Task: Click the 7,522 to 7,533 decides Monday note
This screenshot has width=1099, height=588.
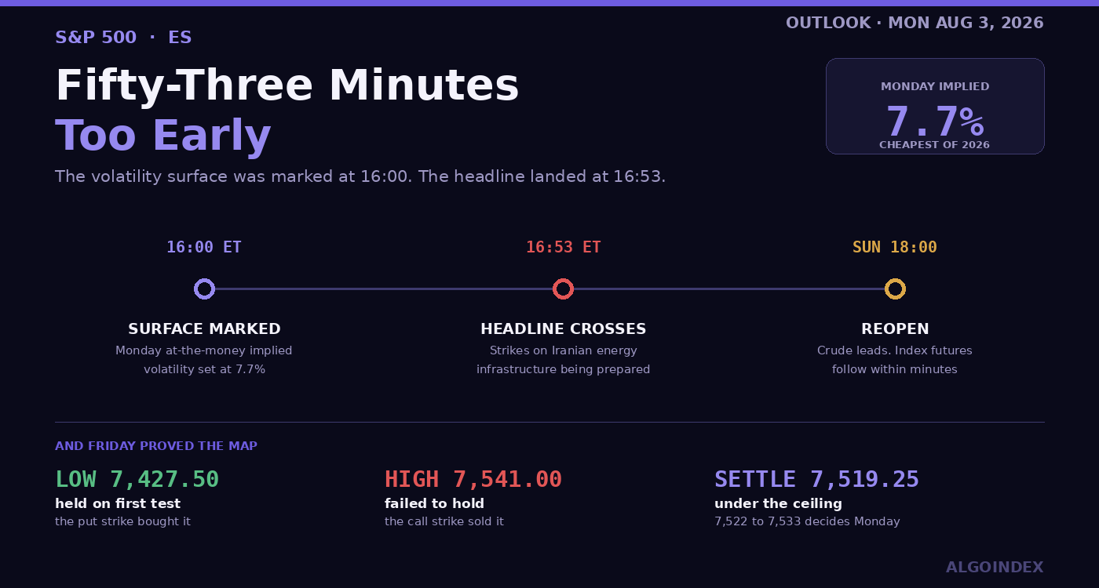Action: [x=807, y=521]
